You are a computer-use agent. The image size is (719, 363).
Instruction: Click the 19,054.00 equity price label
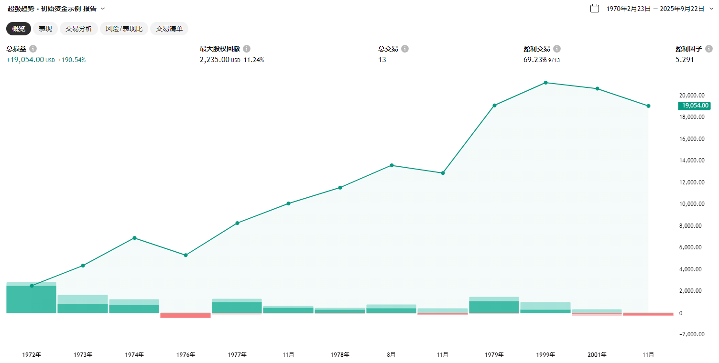[694, 106]
